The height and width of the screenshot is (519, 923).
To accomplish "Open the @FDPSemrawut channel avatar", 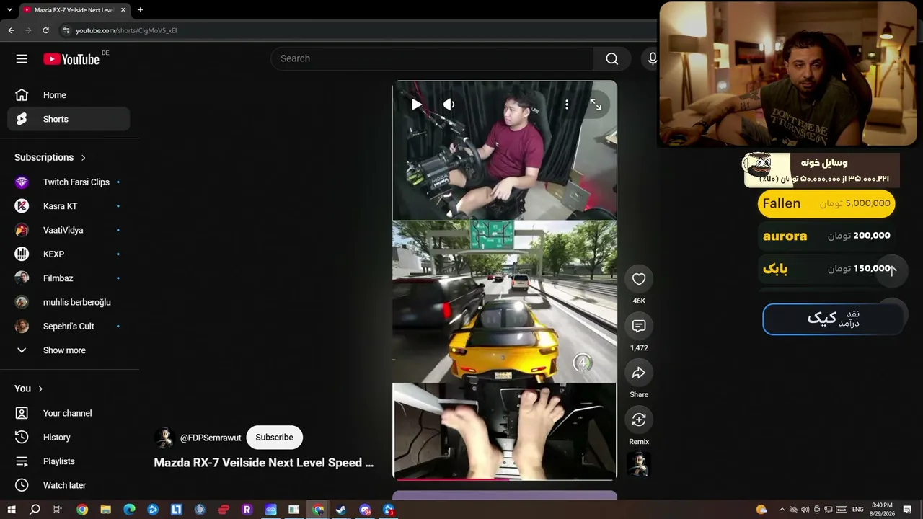I will pyautogui.click(x=164, y=438).
